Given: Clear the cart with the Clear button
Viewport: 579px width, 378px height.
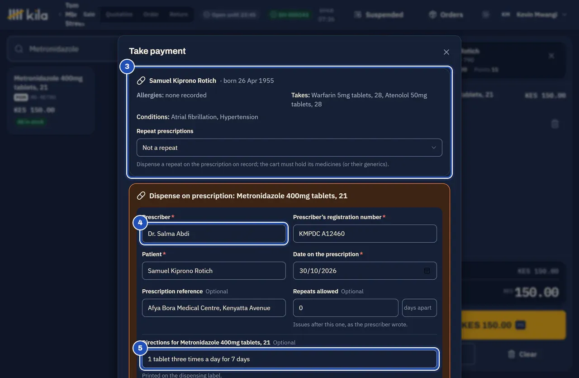Looking at the screenshot, I should 522,354.
